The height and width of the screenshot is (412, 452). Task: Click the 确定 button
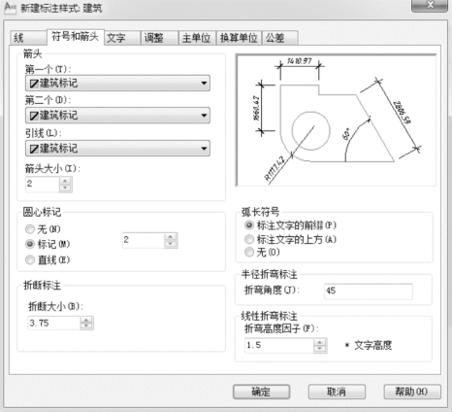(261, 392)
